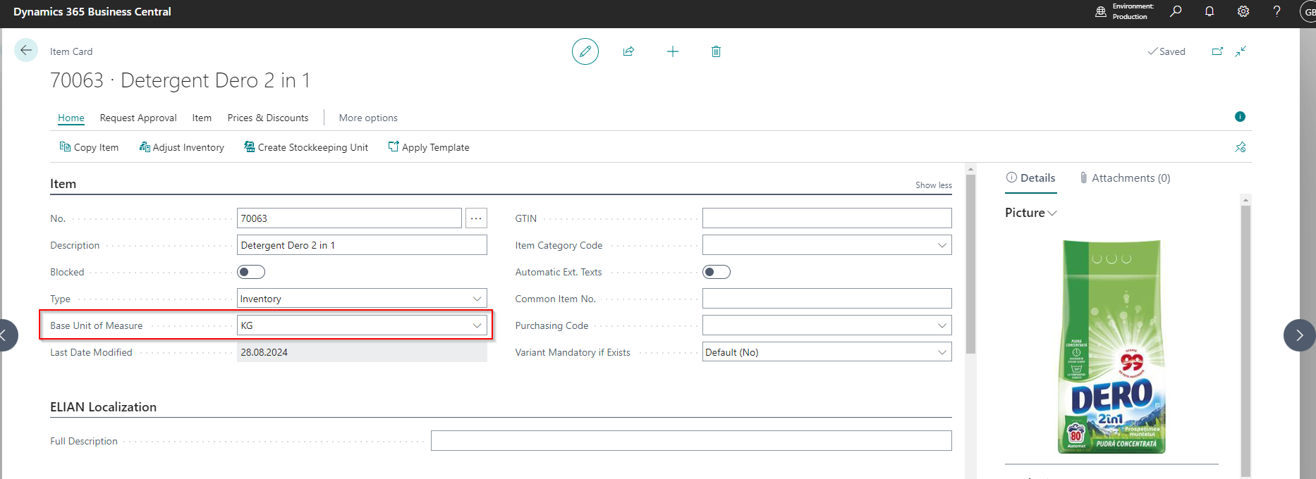Click ELIAN Localization section heading
The height and width of the screenshot is (479, 1316).
(103, 407)
